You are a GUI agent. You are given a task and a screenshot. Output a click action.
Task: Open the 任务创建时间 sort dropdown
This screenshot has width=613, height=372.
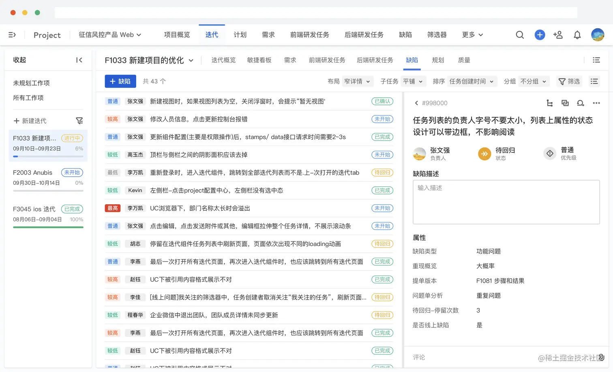point(471,81)
